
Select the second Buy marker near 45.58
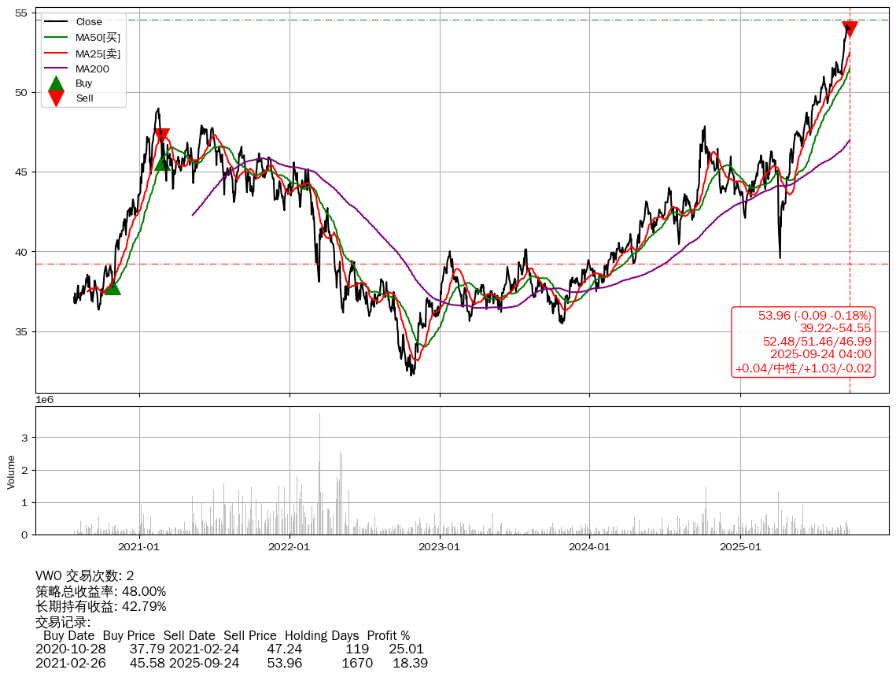[163, 162]
